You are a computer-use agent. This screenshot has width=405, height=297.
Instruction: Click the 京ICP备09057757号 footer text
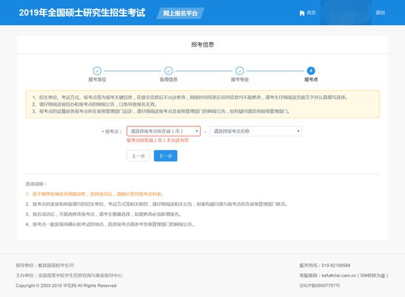(x=324, y=286)
